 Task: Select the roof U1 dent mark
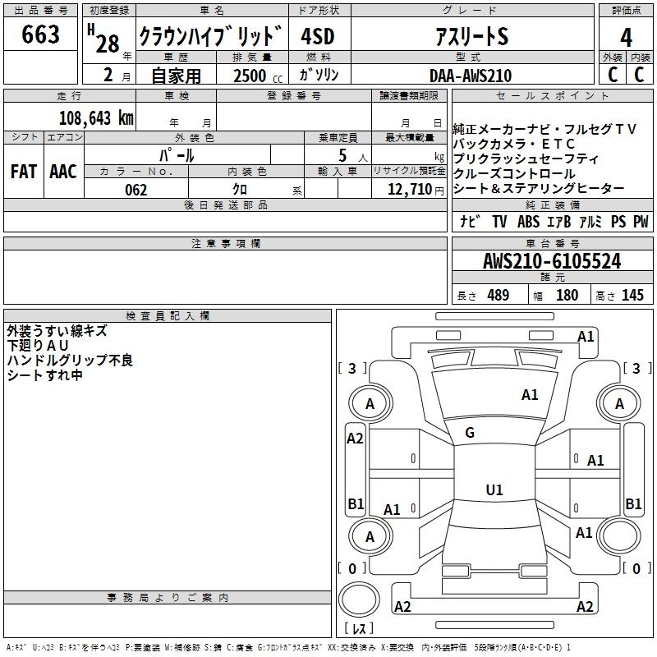pos(494,489)
